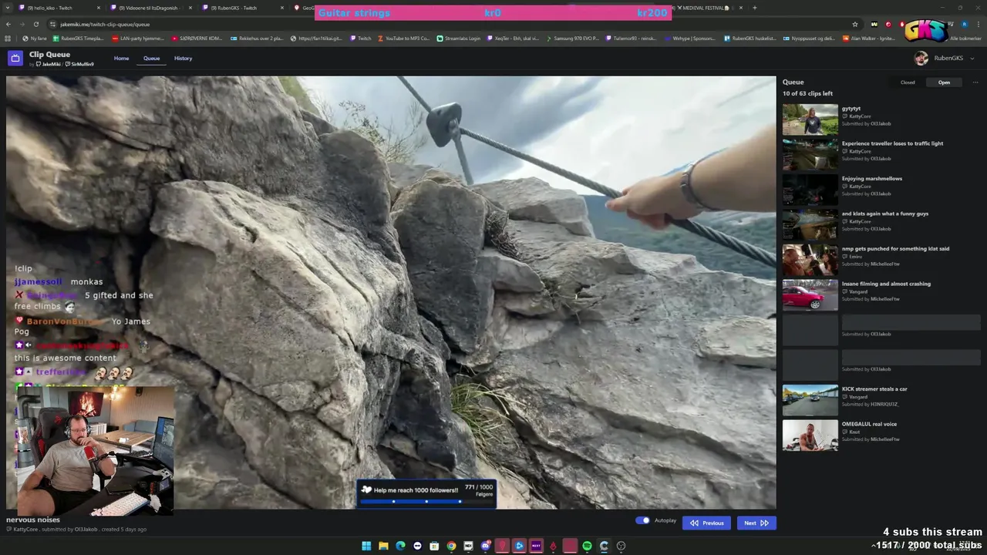Launch Microsoft Edge from taskbar
Screen dimensions: 987x555
point(400,546)
